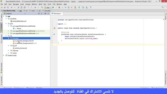Click the Profile app gauge icon

[65, 7]
